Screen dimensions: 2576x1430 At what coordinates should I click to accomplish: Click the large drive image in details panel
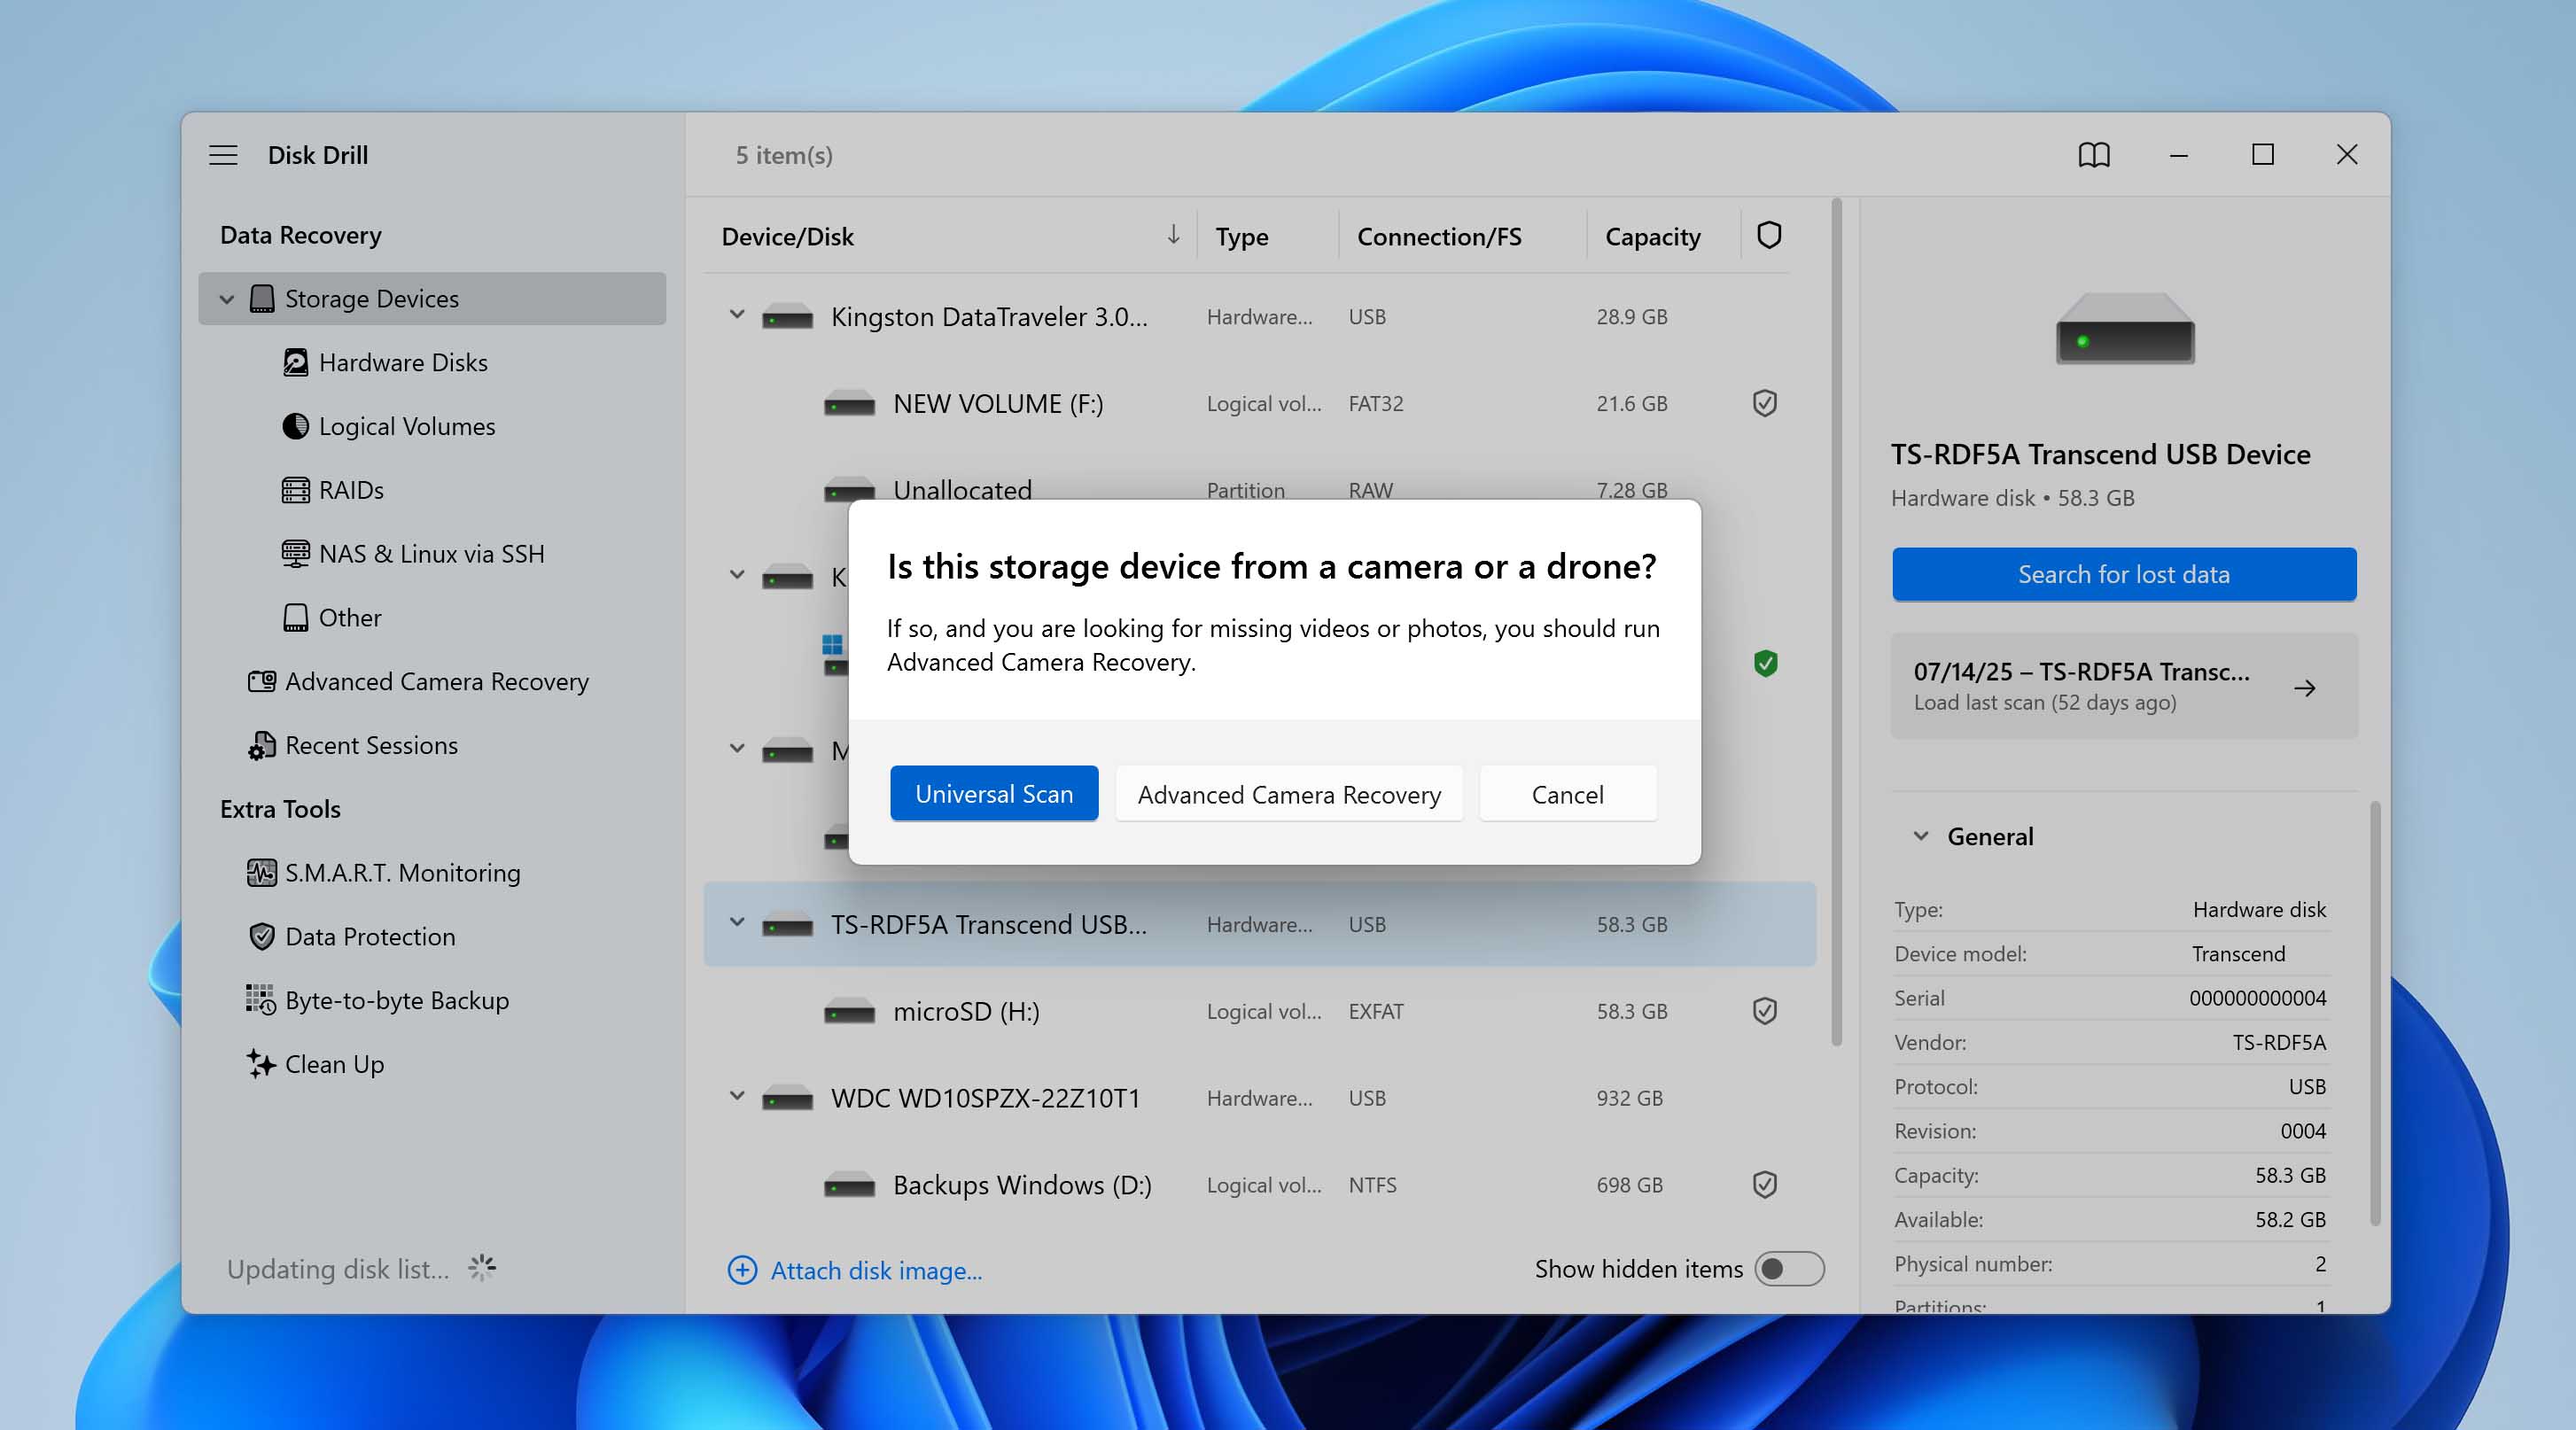click(2124, 329)
